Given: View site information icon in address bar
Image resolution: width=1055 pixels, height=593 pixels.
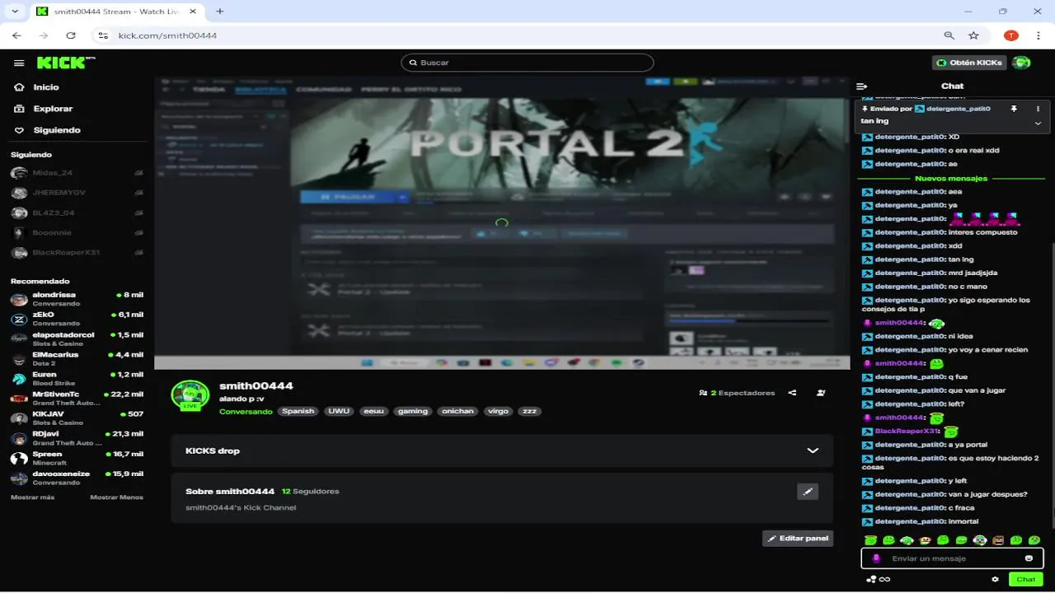Looking at the screenshot, I should 103,35.
